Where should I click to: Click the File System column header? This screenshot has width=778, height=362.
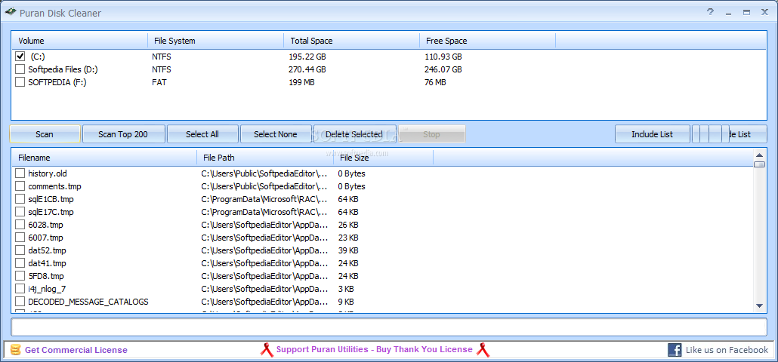(215, 41)
